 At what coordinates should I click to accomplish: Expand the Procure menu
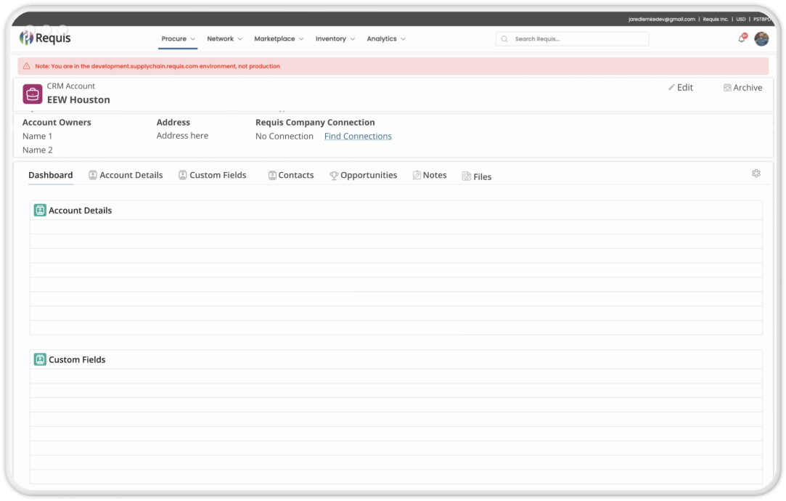178,38
